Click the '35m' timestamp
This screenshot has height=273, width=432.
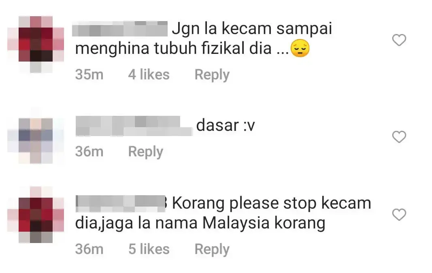[x=89, y=75]
